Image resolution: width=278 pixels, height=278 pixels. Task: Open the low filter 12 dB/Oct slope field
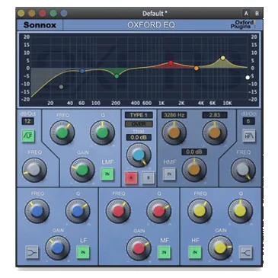pyautogui.click(x=27, y=121)
